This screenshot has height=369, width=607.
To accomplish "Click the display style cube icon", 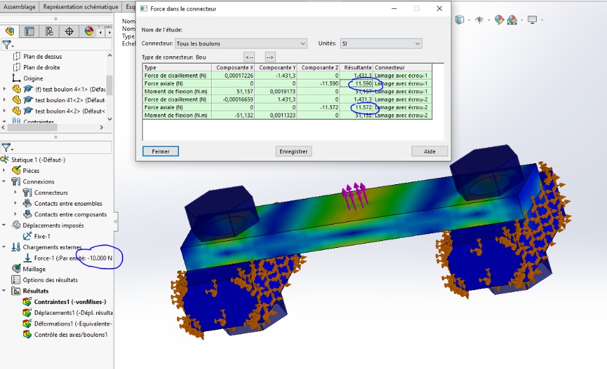I will tap(460, 20).
